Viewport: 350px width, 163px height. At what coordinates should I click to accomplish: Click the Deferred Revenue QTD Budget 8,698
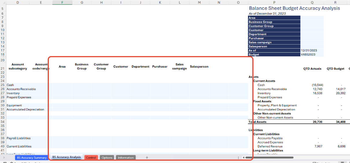coord(341,146)
